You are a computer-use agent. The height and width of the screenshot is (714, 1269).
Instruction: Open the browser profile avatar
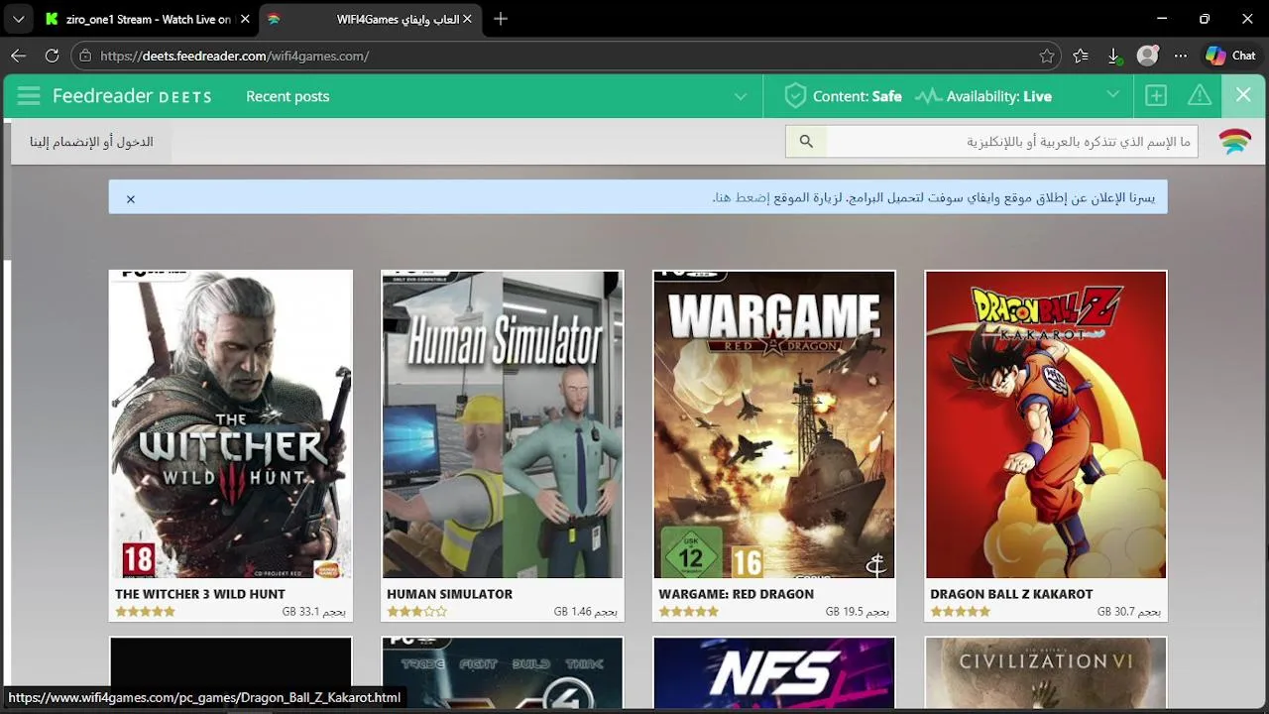1147,56
